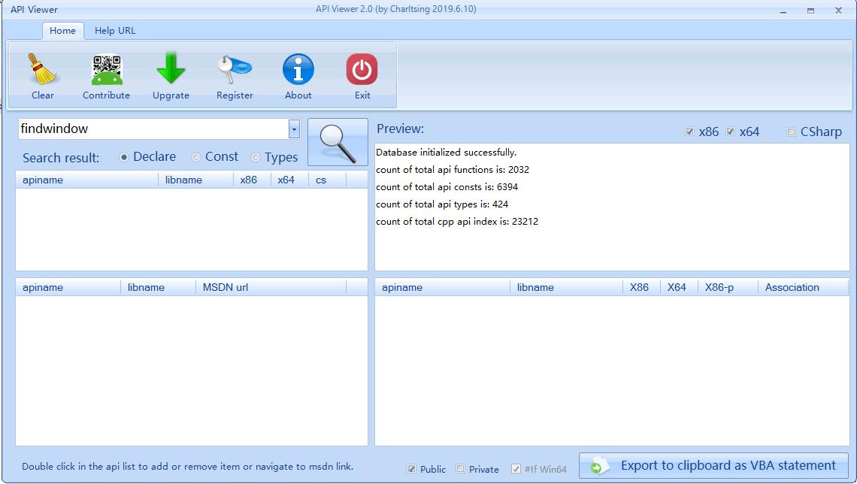
Task: Click the line 'count of total api types is: 424'
Action: coord(442,204)
